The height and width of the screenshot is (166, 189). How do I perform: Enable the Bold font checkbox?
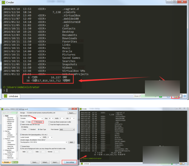[21, 122]
